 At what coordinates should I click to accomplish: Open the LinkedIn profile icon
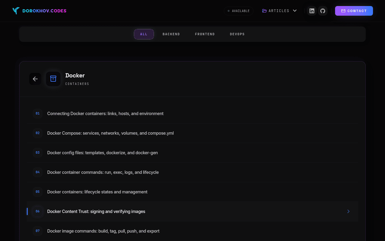[312, 11]
